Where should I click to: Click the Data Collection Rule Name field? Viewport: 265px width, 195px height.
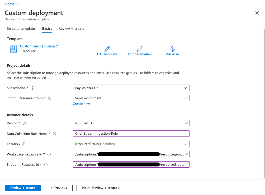131,134
